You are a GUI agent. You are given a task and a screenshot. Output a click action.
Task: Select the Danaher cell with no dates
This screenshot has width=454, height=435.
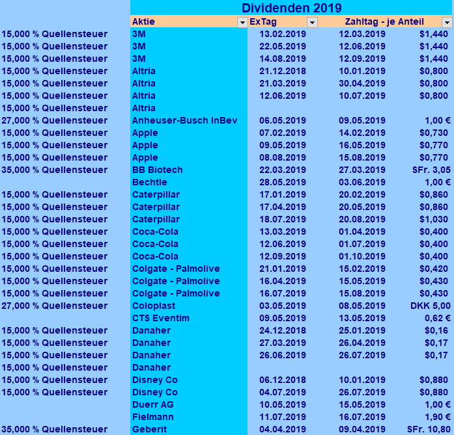pos(189,367)
